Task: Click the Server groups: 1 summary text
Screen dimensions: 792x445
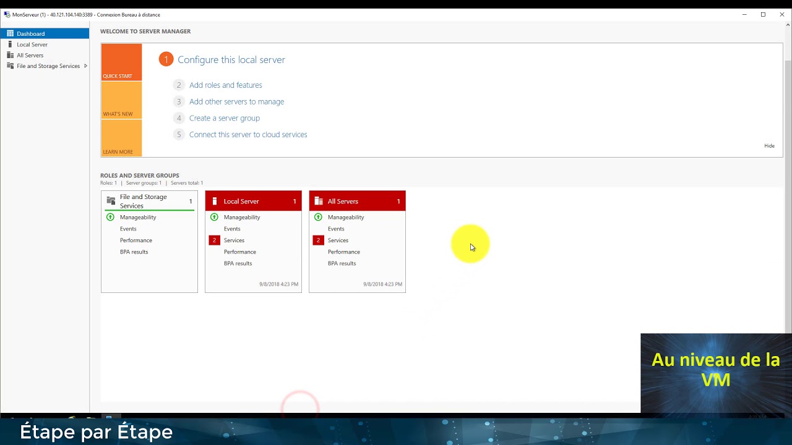Action: [x=144, y=183]
